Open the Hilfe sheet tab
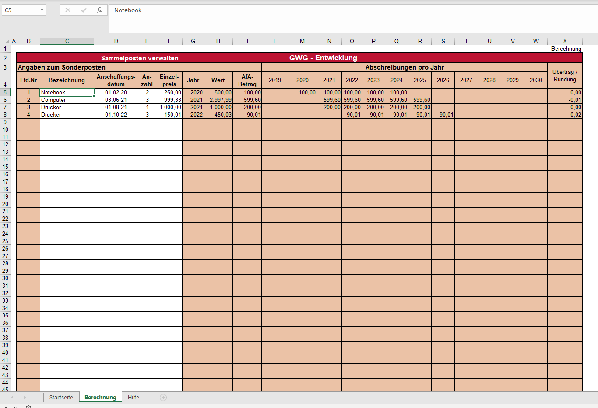598x408 pixels. point(134,397)
